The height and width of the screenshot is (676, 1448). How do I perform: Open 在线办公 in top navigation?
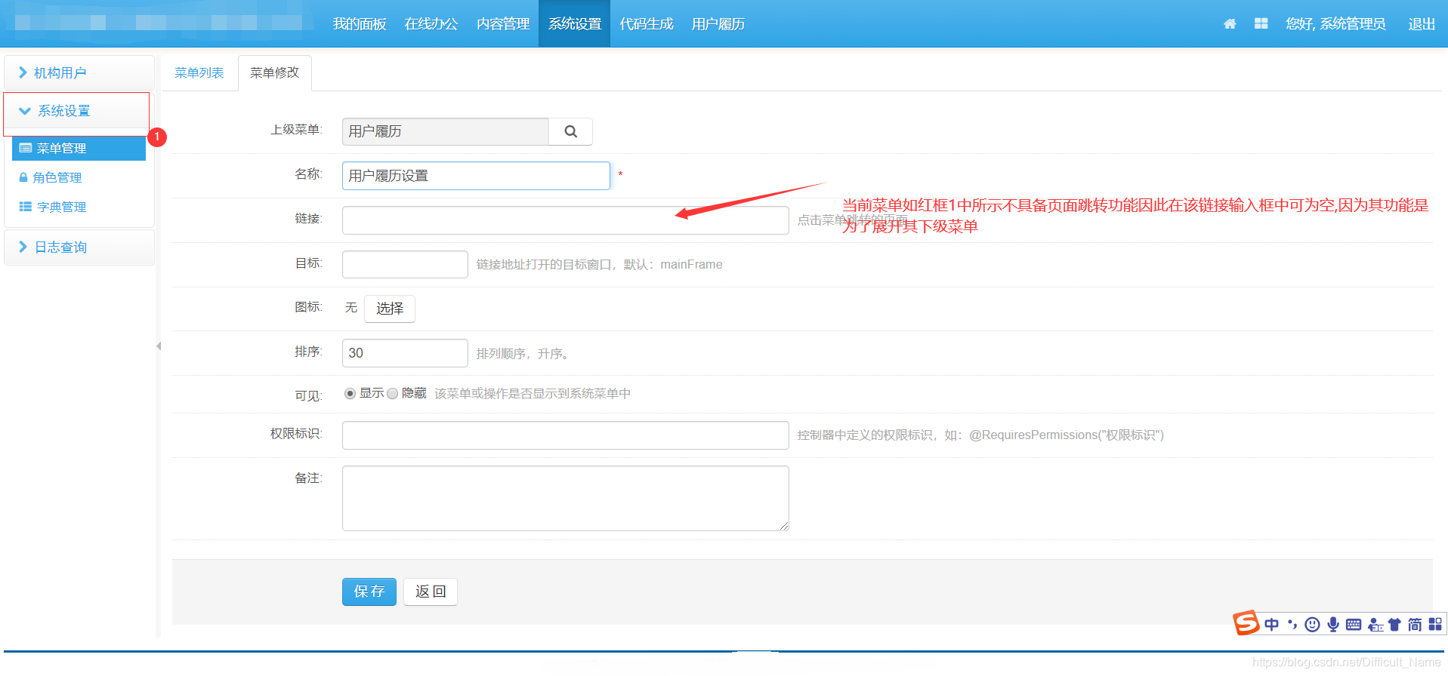click(431, 24)
